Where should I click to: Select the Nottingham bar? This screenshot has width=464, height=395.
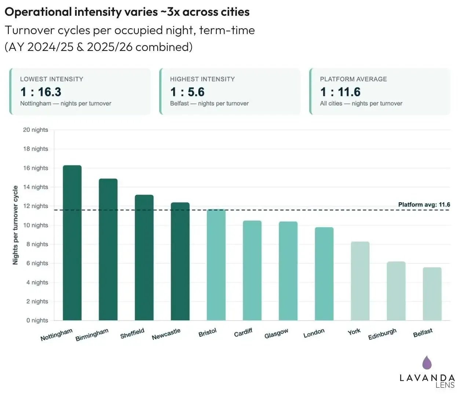coord(72,243)
